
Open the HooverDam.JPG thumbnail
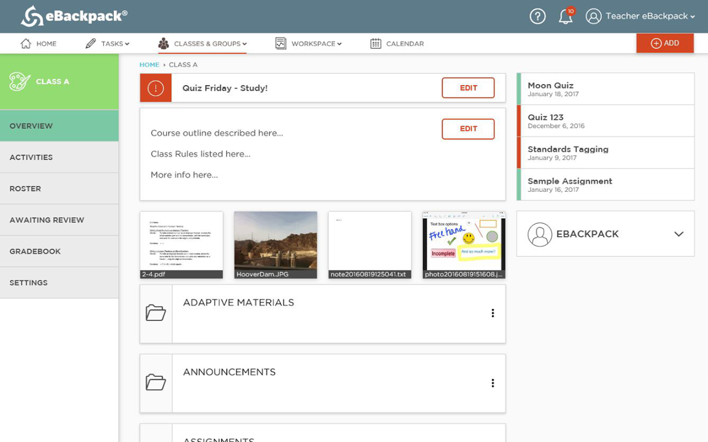(275, 244)
